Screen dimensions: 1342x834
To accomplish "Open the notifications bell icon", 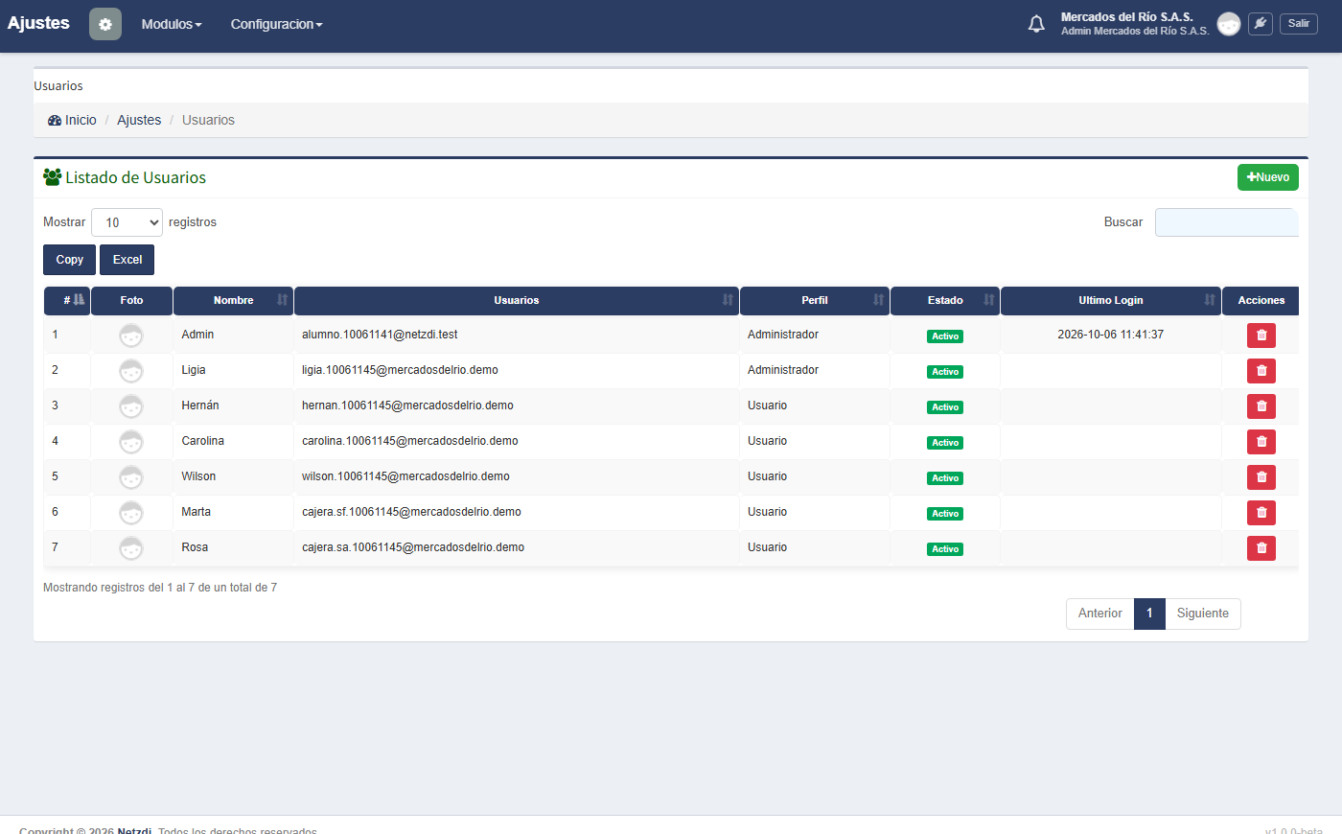I will pos(1036,24).
